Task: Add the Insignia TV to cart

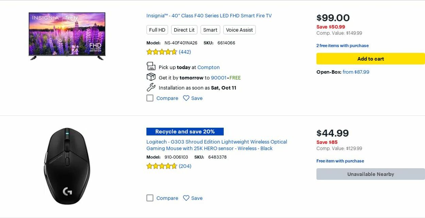Action: point(370,59)
